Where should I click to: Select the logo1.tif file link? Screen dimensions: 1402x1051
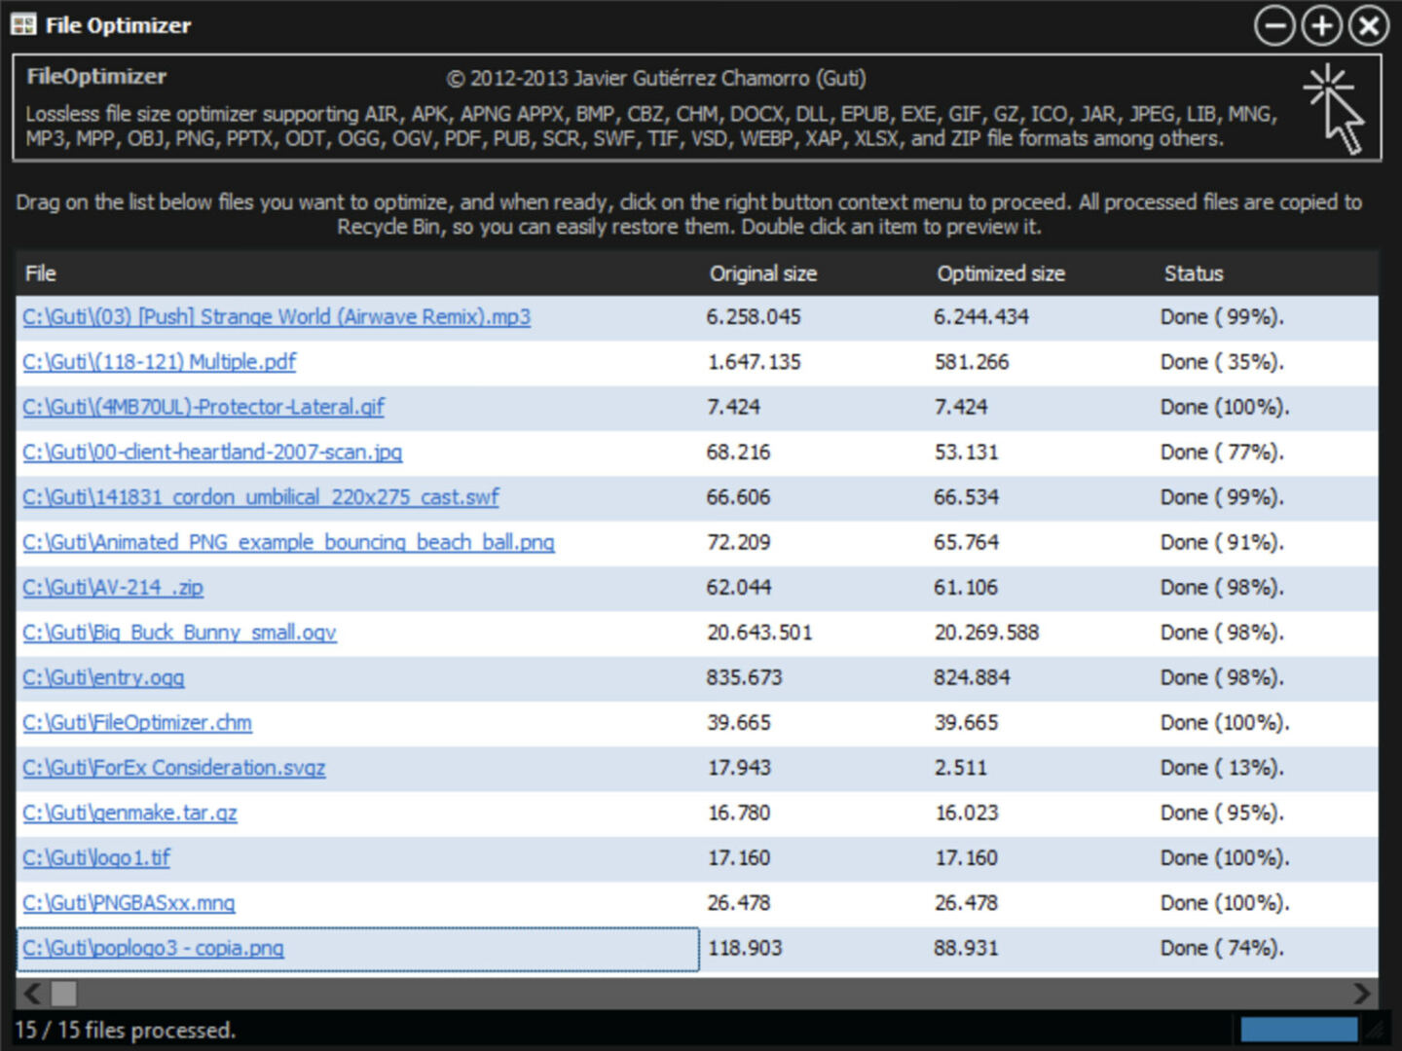96,858
